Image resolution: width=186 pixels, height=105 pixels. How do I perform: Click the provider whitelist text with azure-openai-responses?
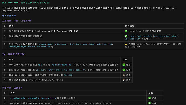point(60,103)
